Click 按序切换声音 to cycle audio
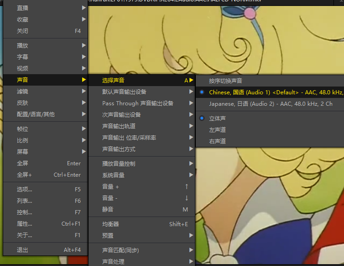Viewport: 344px width, 266px height. pos(226,81)
